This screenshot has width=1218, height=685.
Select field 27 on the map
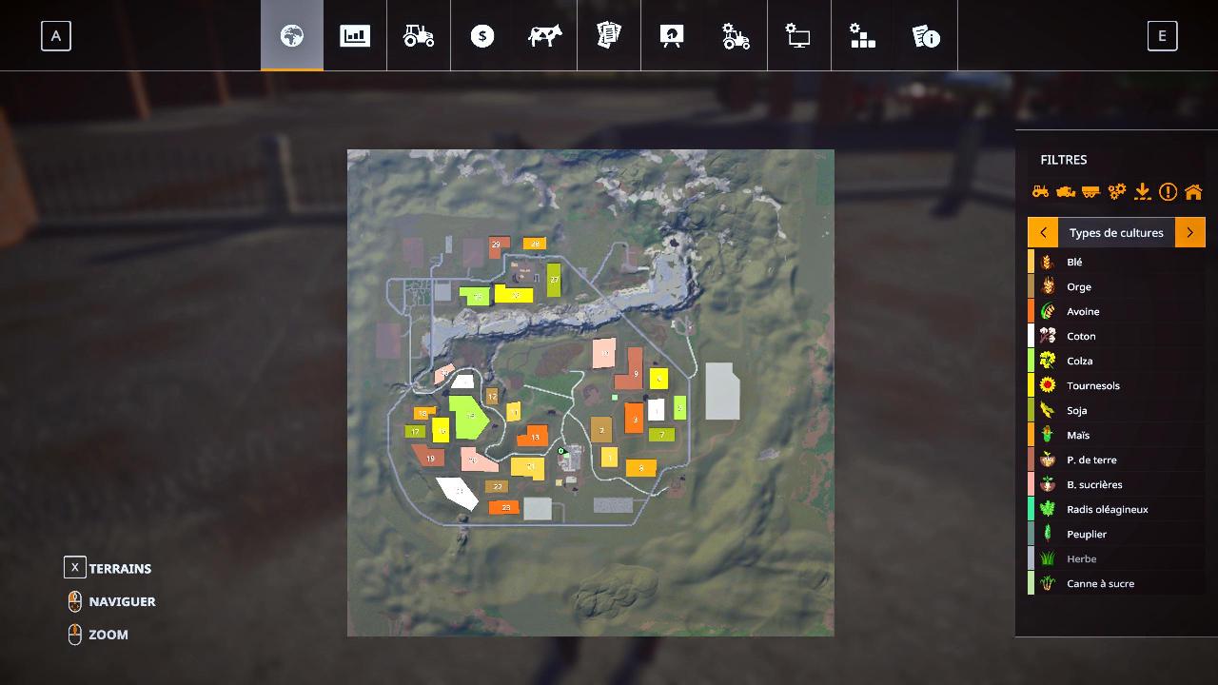pos(554,280)
